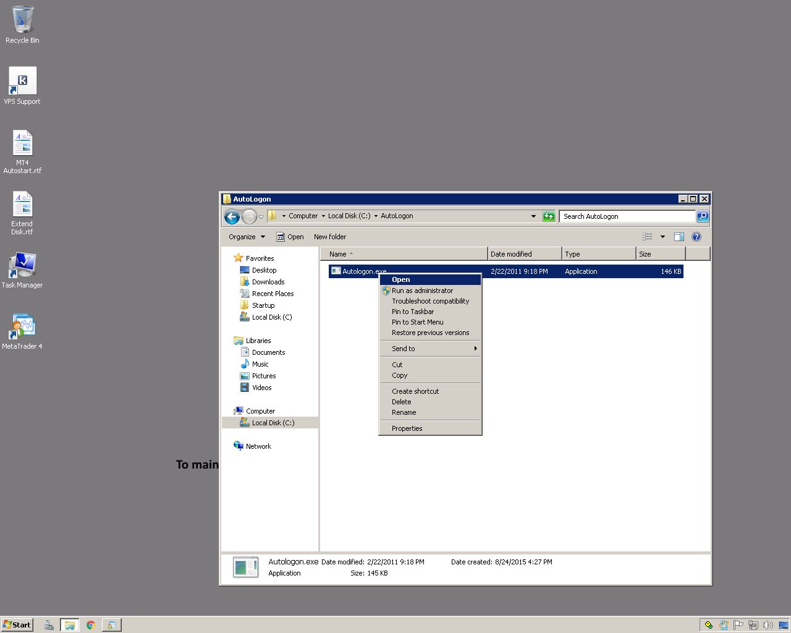Click the New folder button
This screenshot has width=791, height=633.
click(329, 237)
